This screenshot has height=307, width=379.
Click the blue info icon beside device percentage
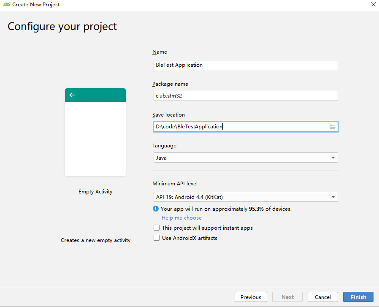[x=156, y=209]
